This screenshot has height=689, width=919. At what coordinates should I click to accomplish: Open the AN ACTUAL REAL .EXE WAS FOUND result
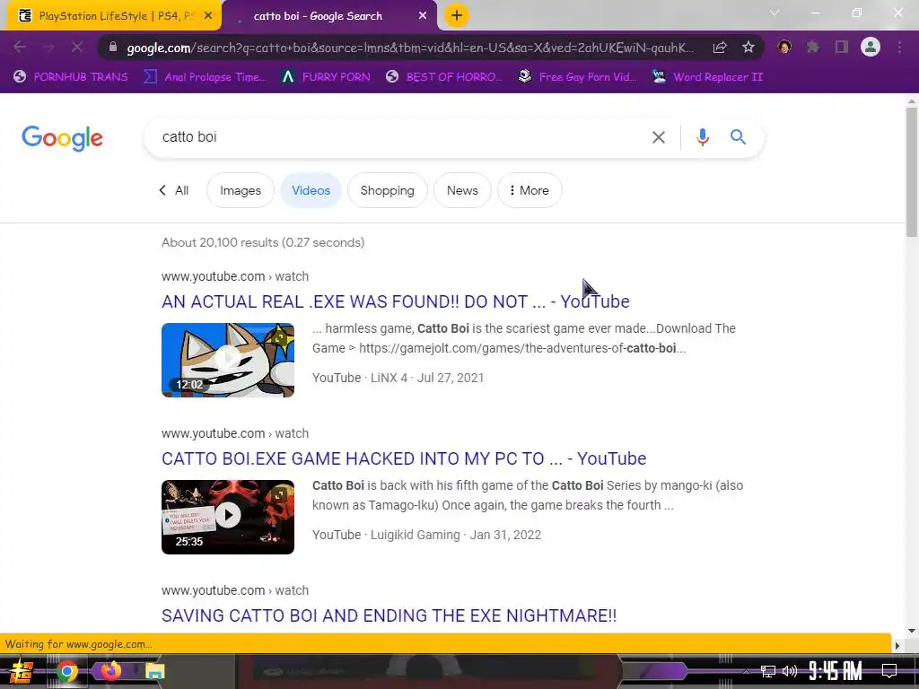[x=396, y=301]
